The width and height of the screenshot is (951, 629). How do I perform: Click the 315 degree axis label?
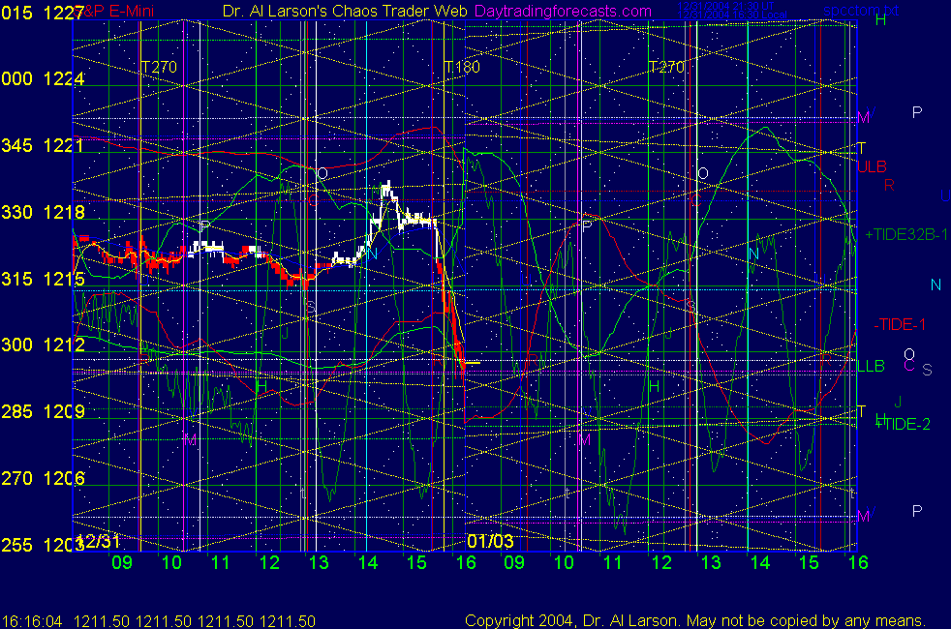pos(17,279)
